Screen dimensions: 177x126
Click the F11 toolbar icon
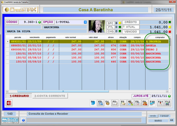(x=160, y=103)
